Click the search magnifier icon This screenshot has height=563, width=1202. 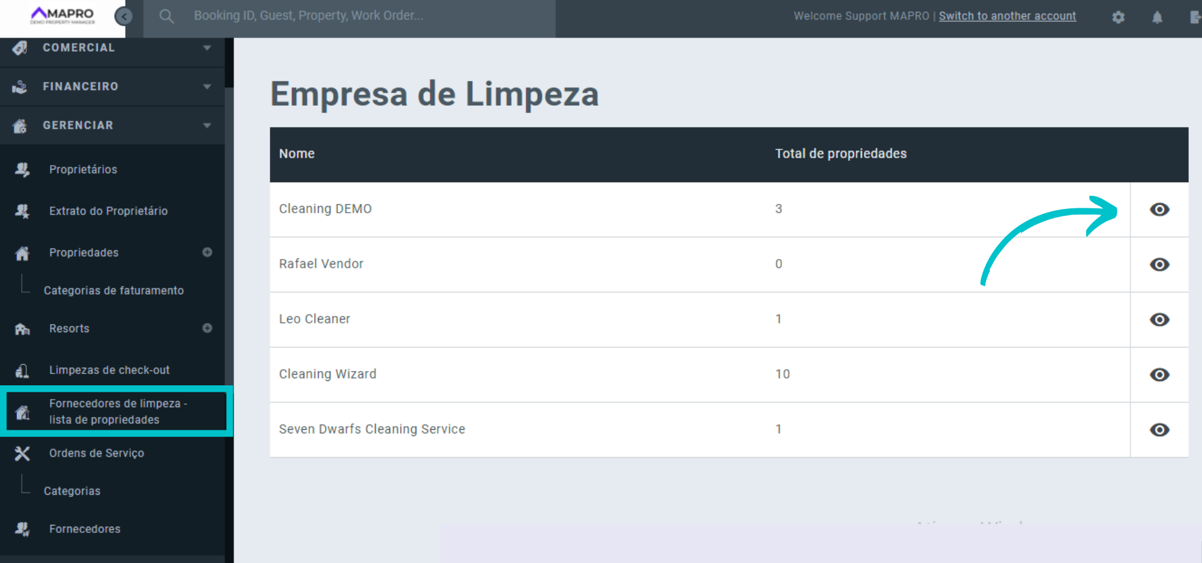(166, 16)
